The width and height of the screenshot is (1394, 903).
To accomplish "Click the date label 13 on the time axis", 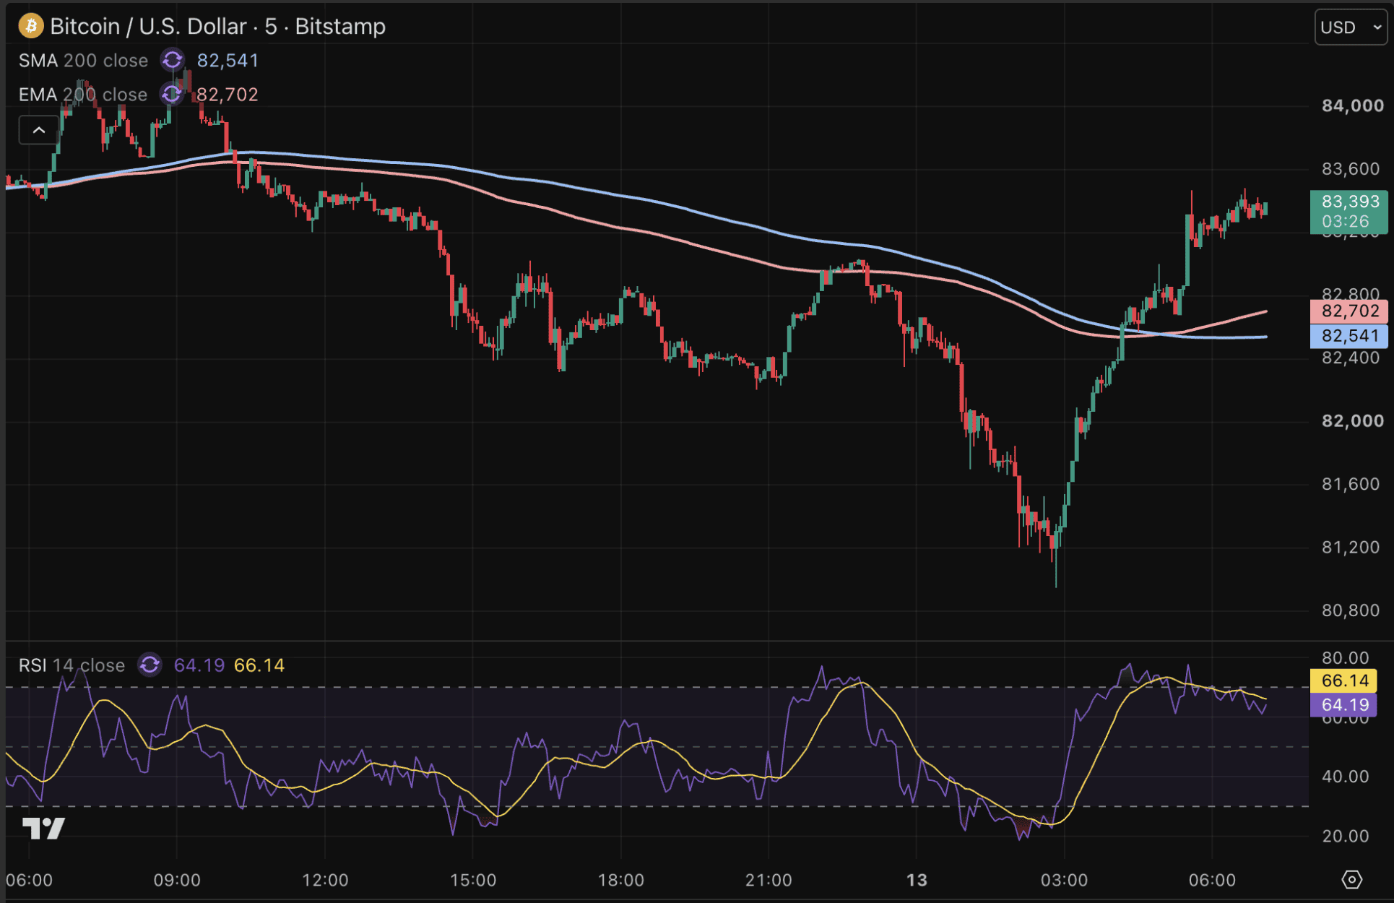I will [917, 880].
